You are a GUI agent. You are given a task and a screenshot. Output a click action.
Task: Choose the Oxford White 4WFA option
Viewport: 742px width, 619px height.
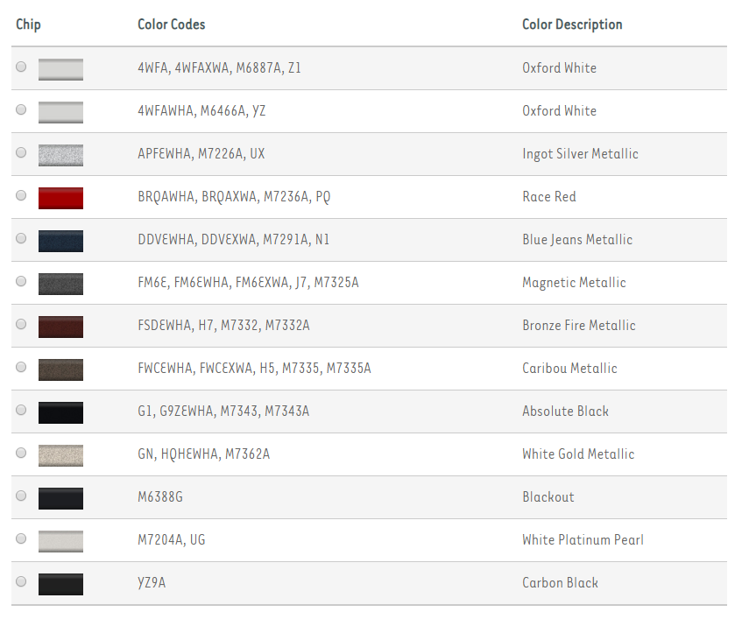(x=20, y=67)
